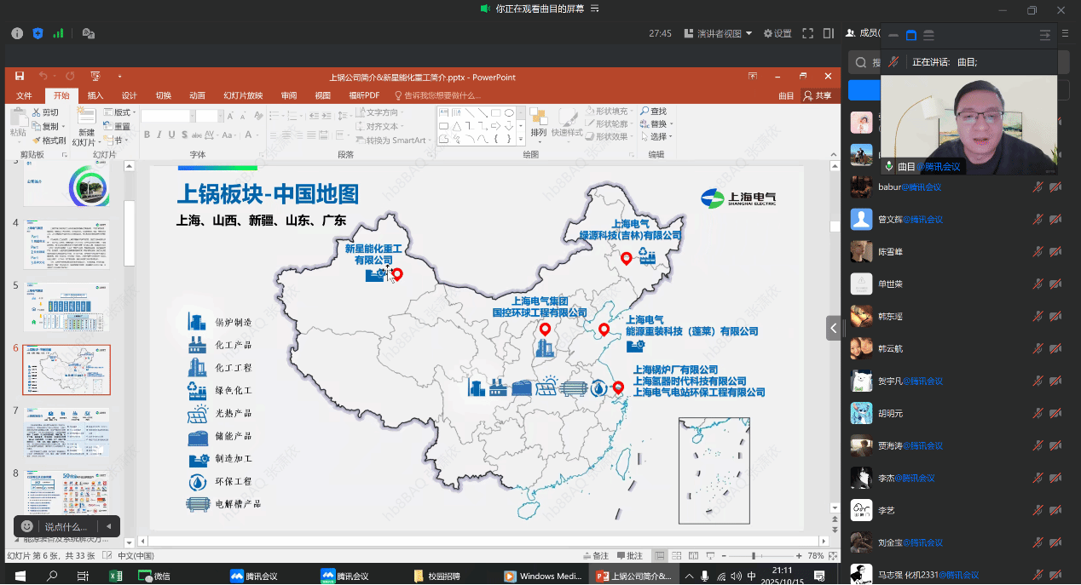1081x585 pixels.
Task: Open the network signal status icon
Action: (x=59, y=33)
